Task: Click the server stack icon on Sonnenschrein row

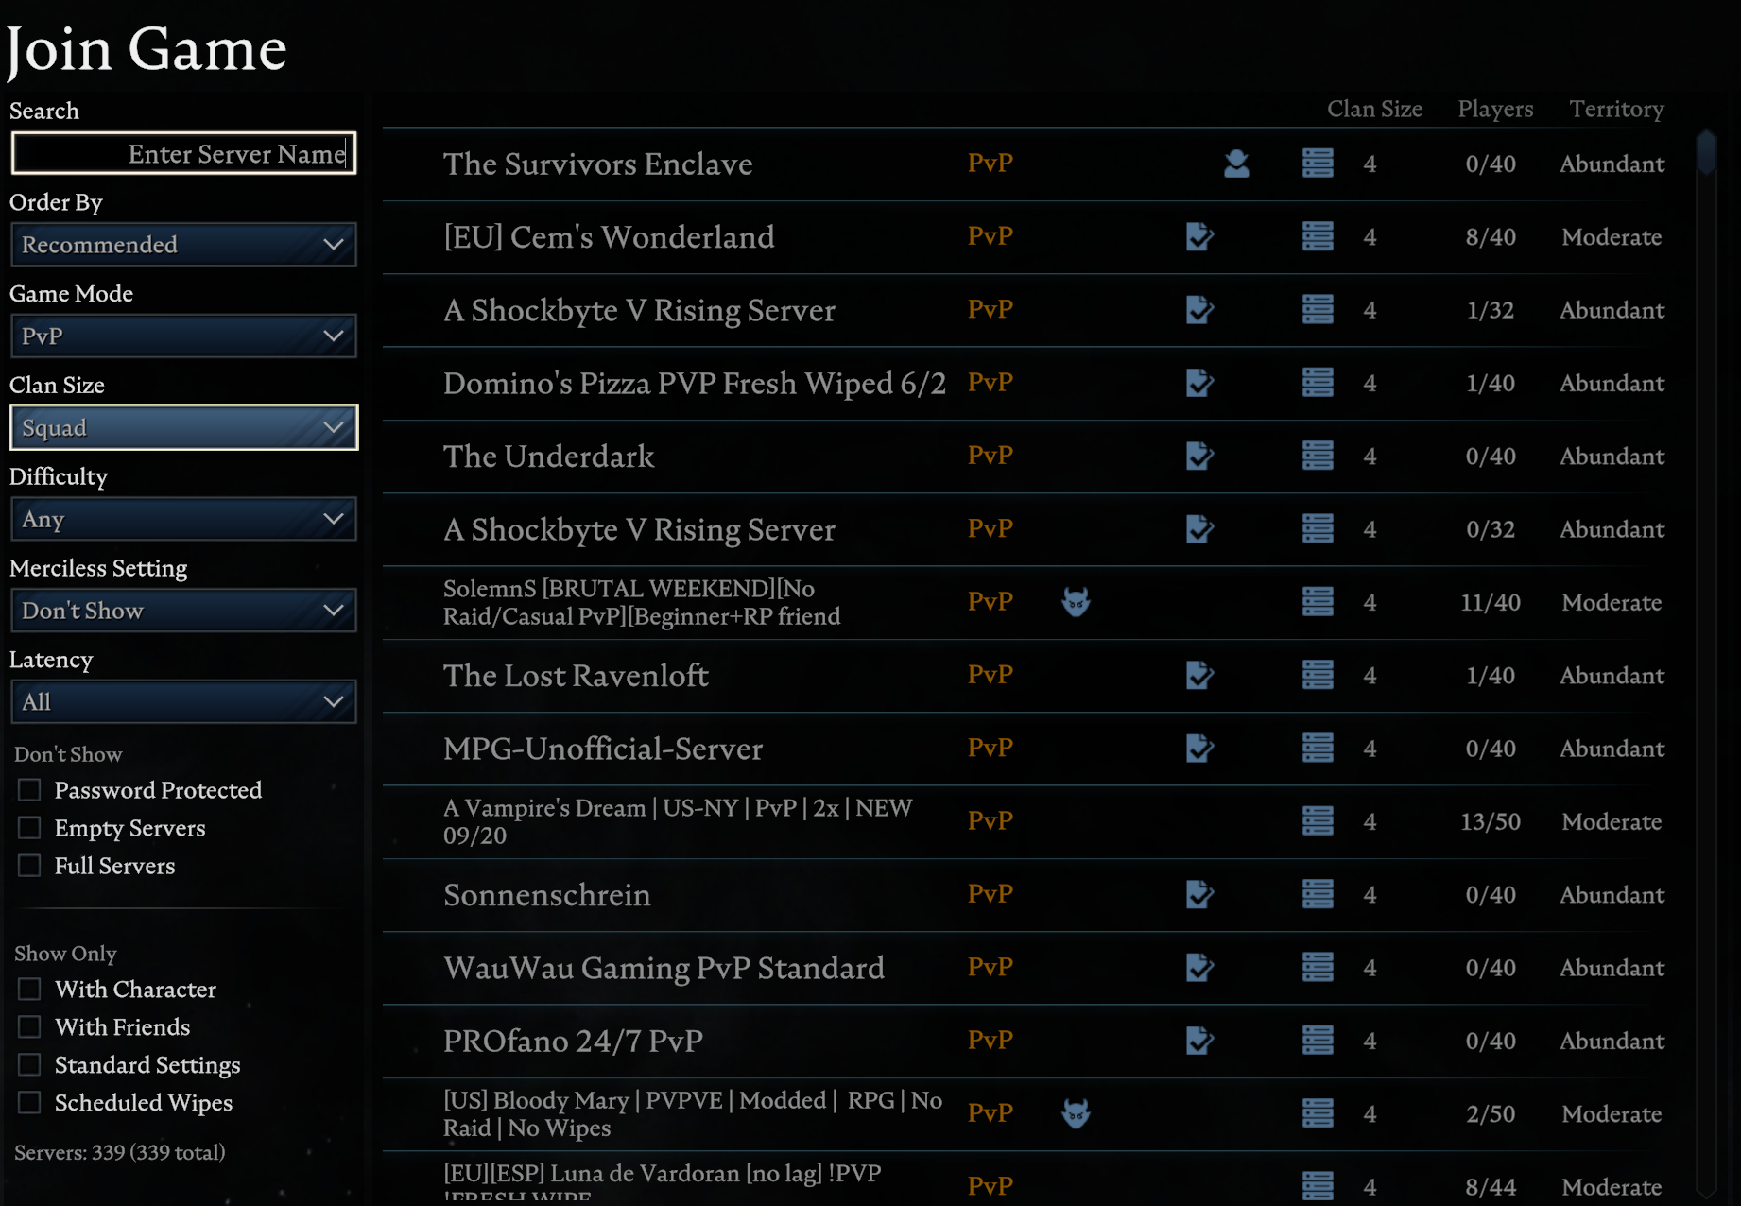Action: click(1318, 894)
